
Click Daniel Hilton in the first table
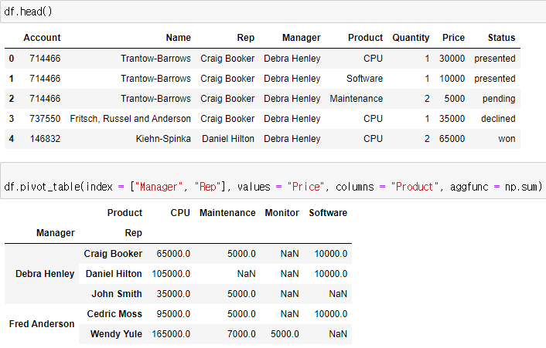coord(228,139)
